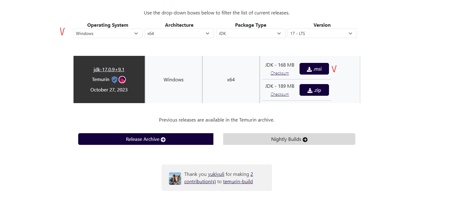Click the Operating System column heading

[108, 25]
